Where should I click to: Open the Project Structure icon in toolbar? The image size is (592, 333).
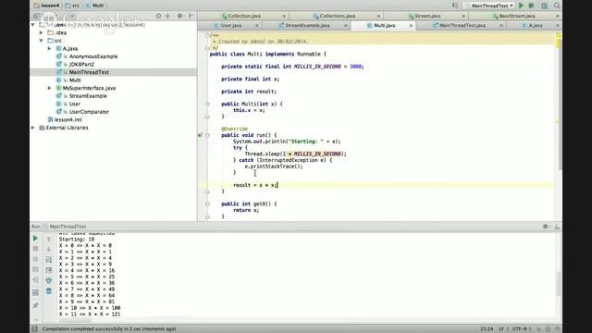[x=544, y=6]
